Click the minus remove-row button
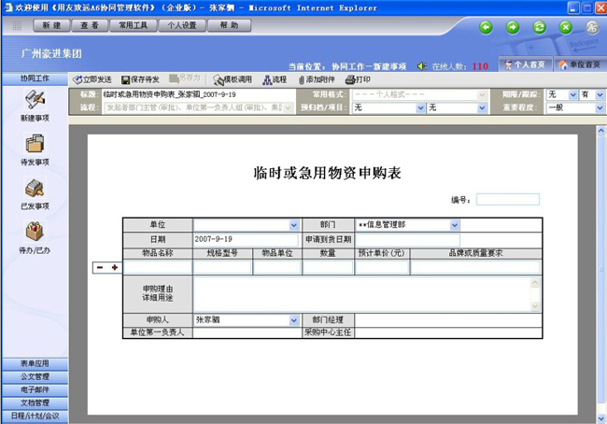The width and height of the screenshot is (607, 424). tap(101, 268)
